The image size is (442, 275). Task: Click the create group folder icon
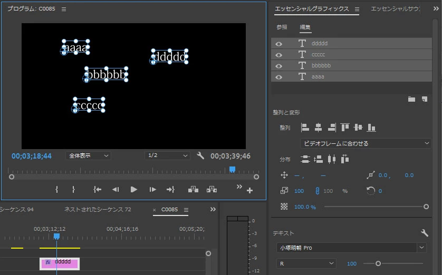pos(411,99)
